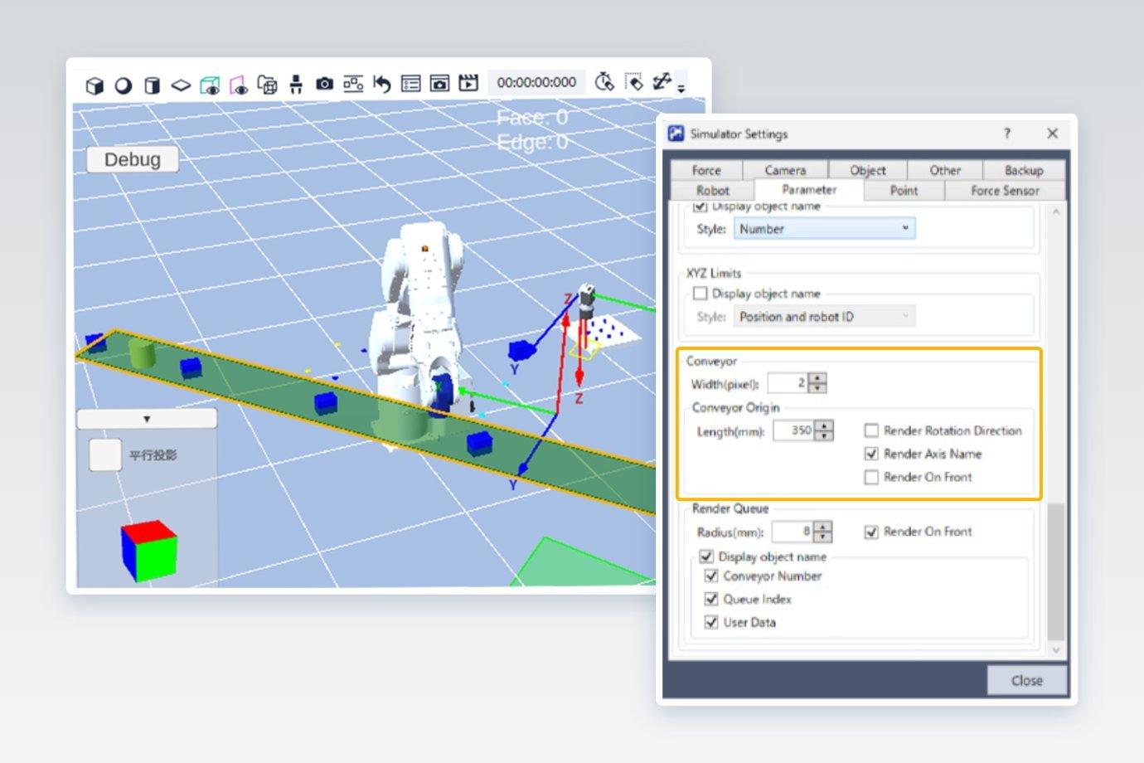Add a plane object from toolbar

point(181,85)
